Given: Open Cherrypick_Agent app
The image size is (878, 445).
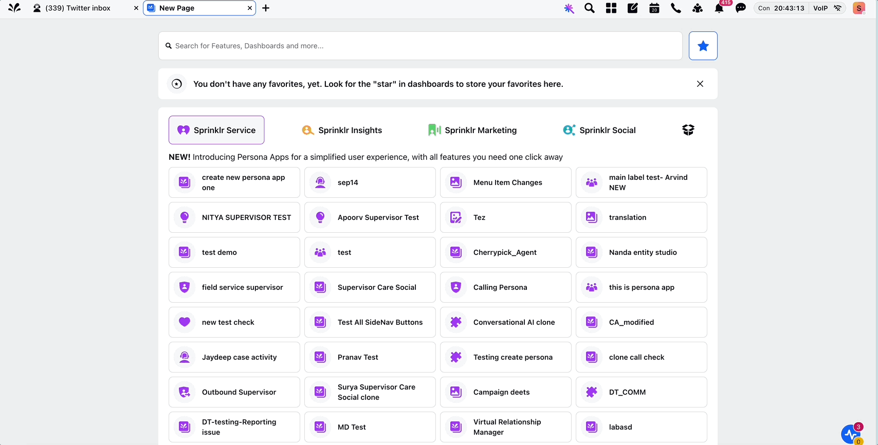Looking at the screenshot, I should [x=505, y=252].
